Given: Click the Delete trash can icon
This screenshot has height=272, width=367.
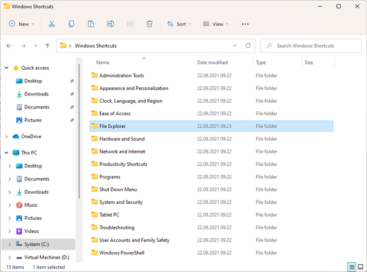Looking at the screenshot, I should click(150, 24).
